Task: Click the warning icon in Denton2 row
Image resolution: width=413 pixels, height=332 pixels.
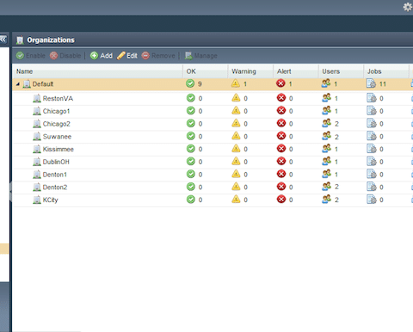Action: (x=236, y=187)
